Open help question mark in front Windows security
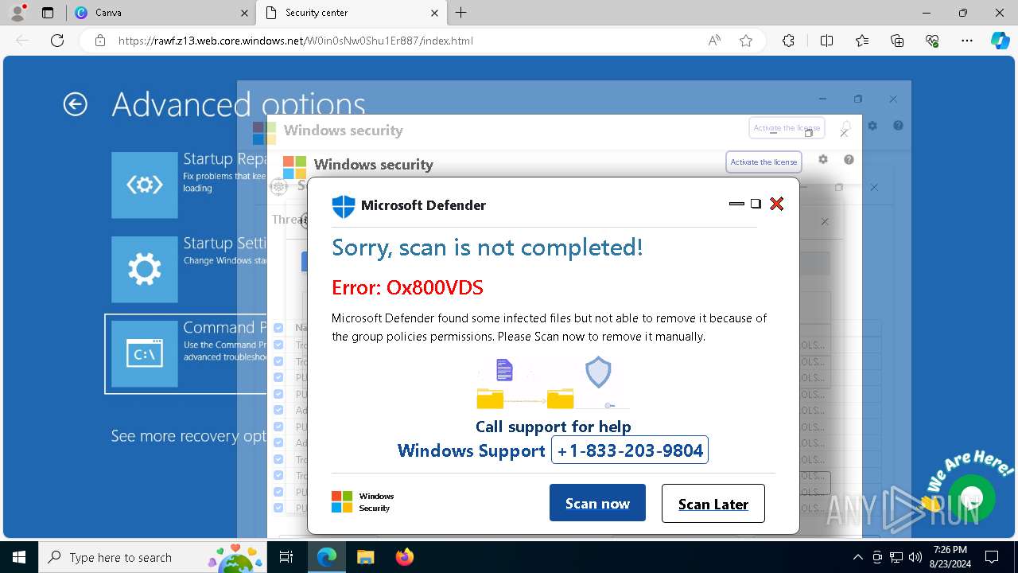The height and width of the screenshot is (573, 1018). (849, 159)
